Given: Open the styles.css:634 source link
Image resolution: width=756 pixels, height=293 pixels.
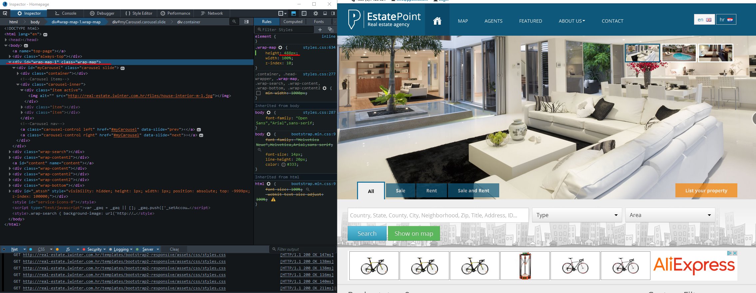Looking at the screenshot, I should [319, 48].
